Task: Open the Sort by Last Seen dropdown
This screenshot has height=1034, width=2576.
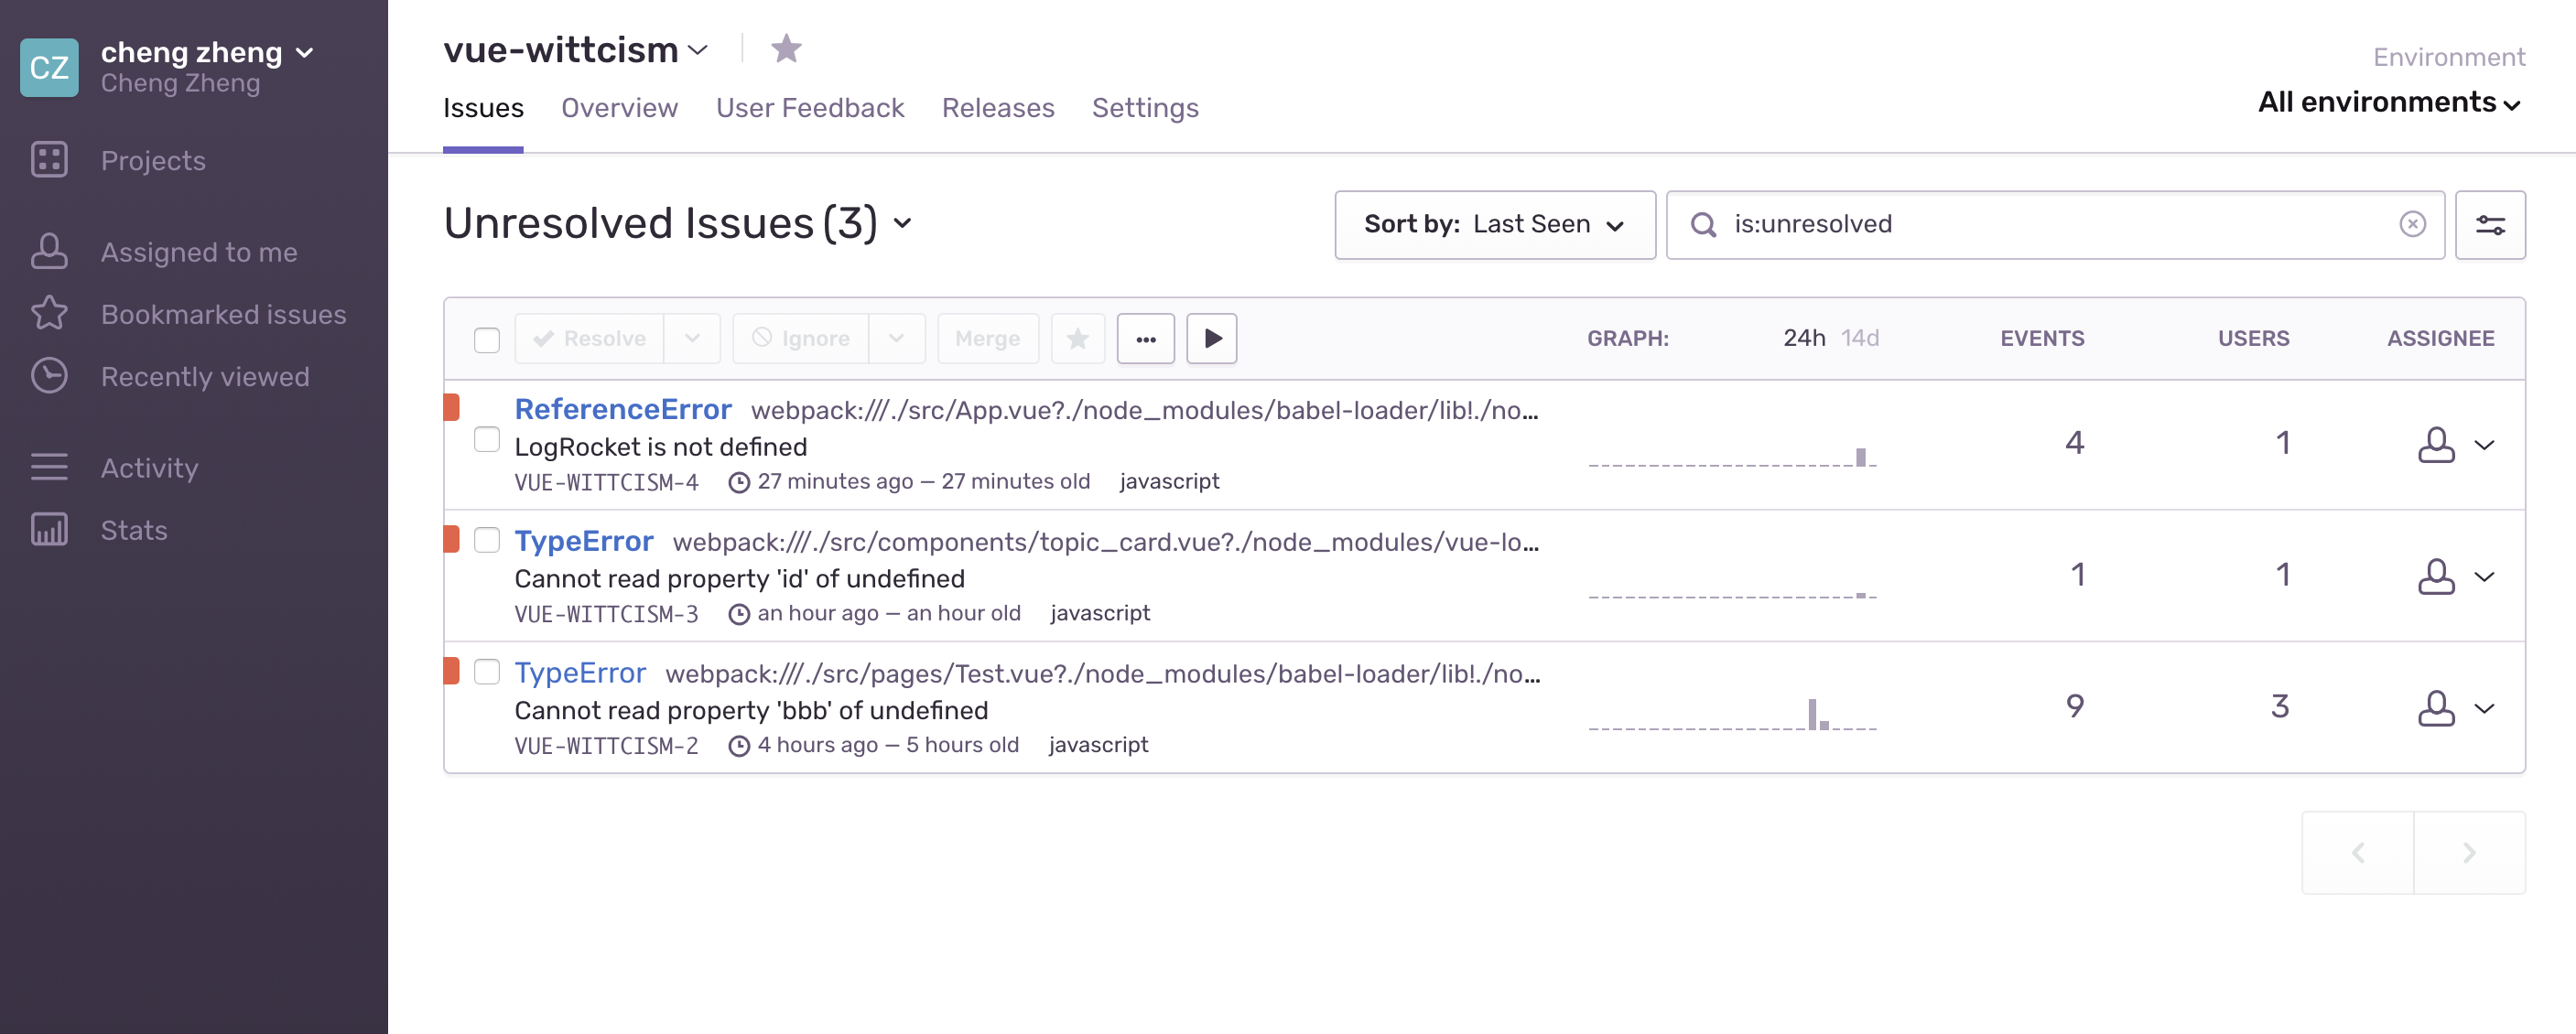Action: pyautogui.click(x=1494, y=225)
